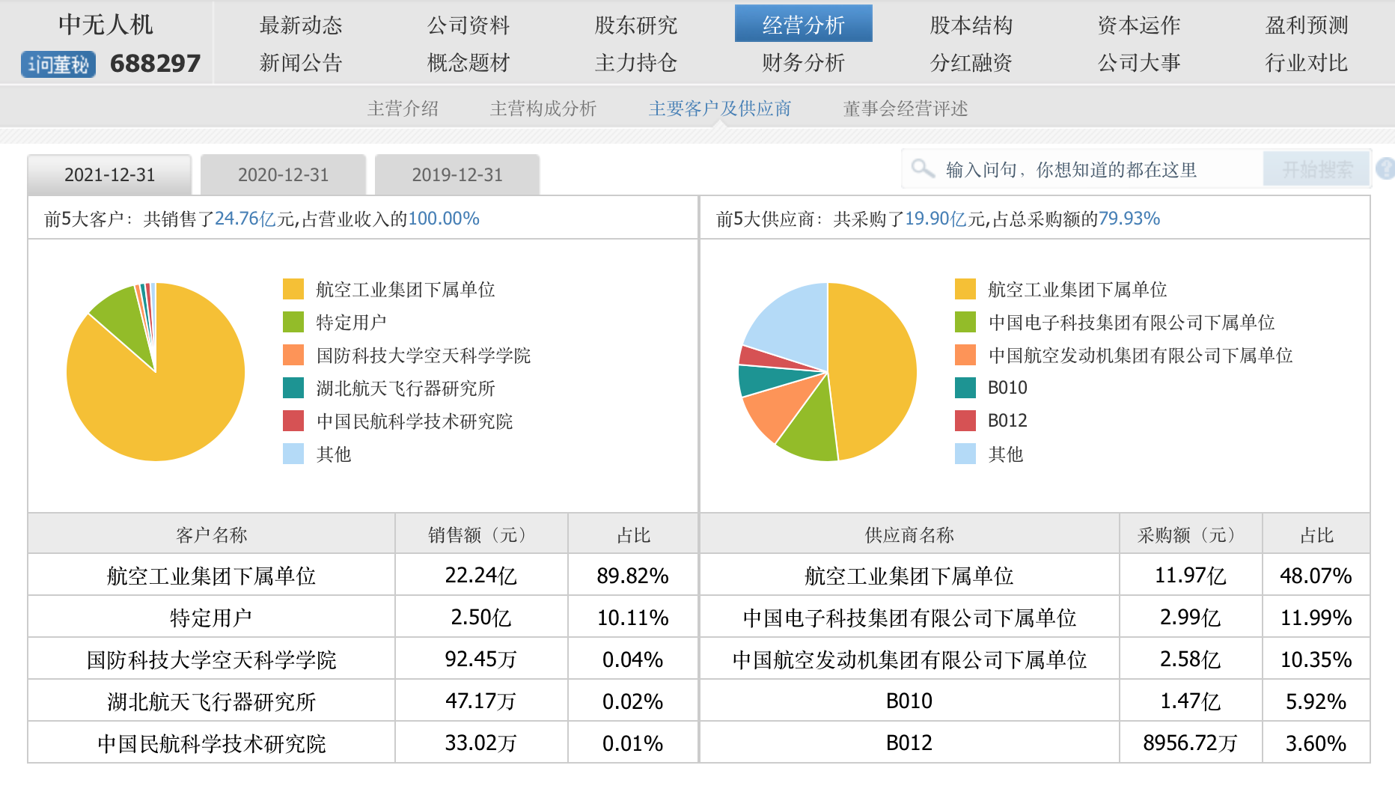The image size is (1395, 786).
Task: Click the 问董秘 badge icon
Action: pos(58,64)
